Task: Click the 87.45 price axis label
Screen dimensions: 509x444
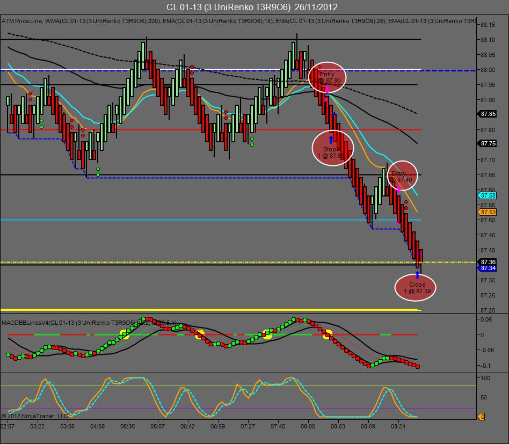Action: tap(488, 235)
